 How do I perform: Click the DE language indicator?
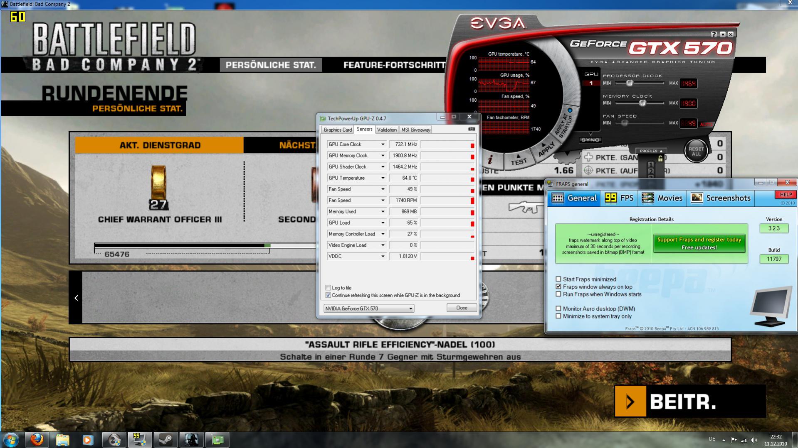(x=712, y=439)
